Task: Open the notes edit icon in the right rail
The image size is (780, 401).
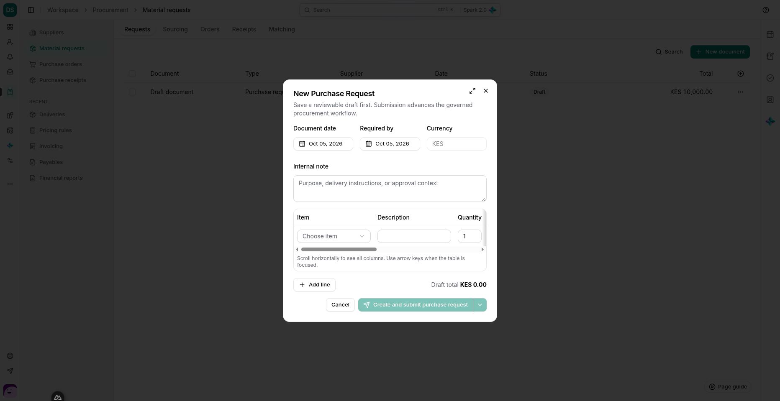Action: [x=770, y=56]
